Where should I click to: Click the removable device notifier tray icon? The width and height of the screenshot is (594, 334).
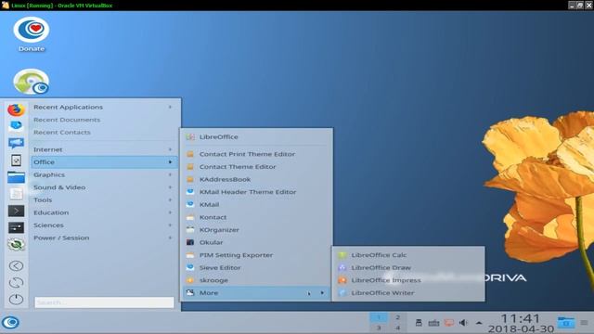click(x=419, y=323)
